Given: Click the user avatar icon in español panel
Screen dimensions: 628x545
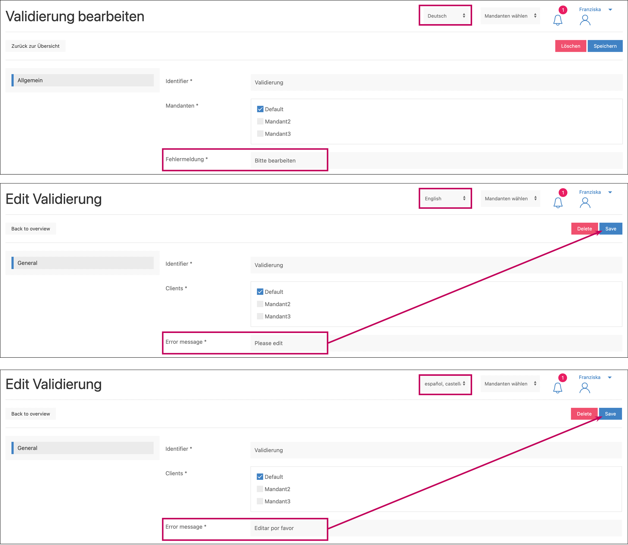Looking at the screenshot, I should coord(585,388).
